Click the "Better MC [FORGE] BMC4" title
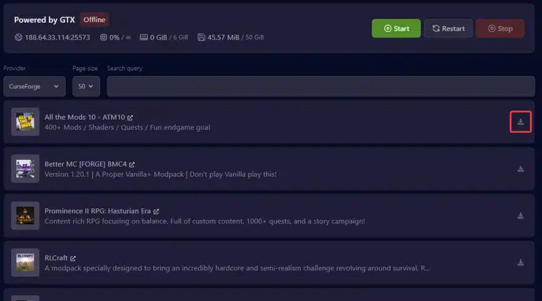Viewport: 542px width, 301px height. 86,164
